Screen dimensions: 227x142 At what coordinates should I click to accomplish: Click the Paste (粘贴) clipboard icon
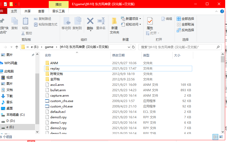click(x=25, y=21)
